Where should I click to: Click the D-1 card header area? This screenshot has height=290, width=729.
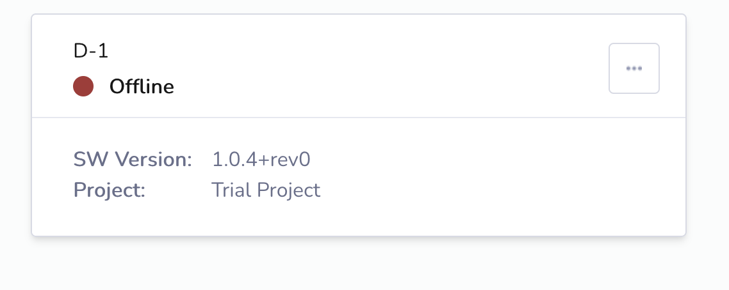pyautogui.click(x=359, y=66)
